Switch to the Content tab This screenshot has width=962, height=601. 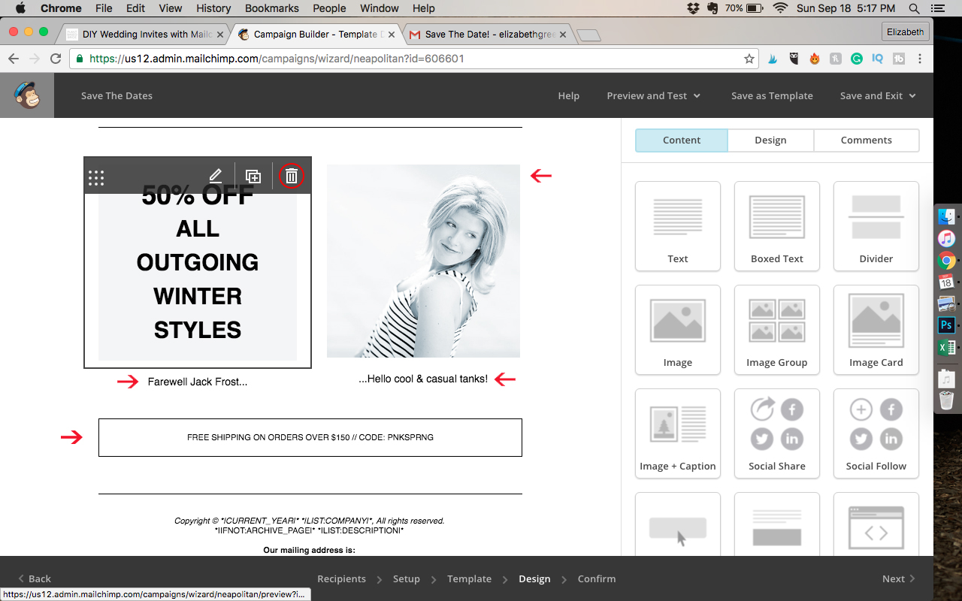click(x=682, y=140)
